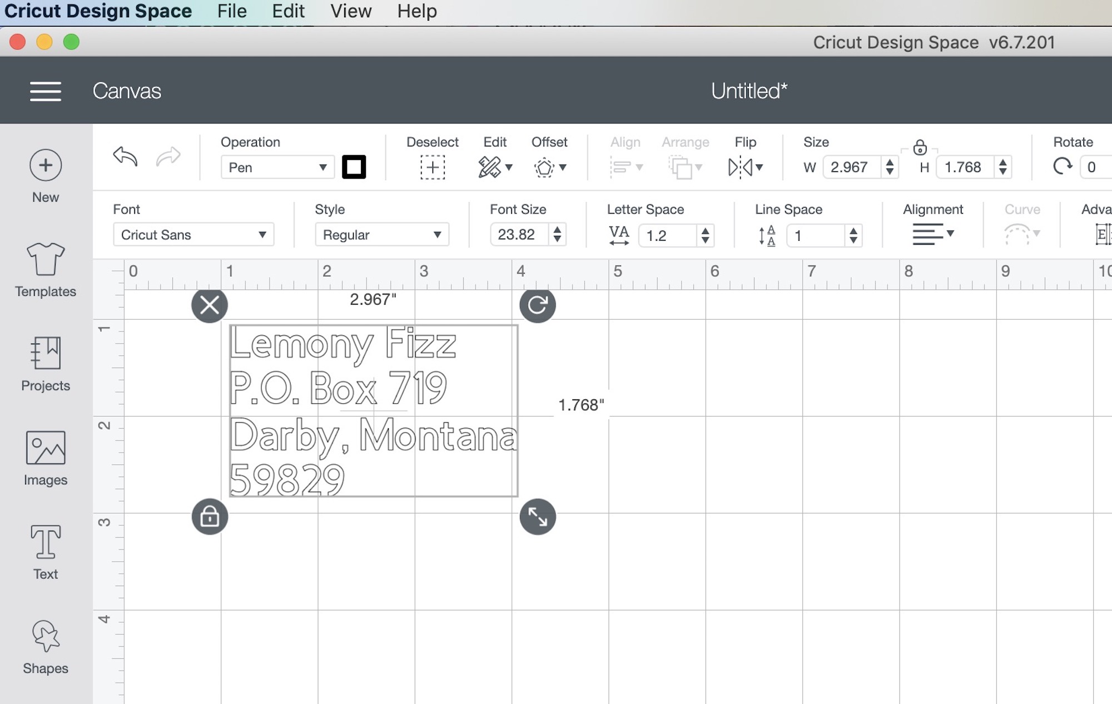Viewport: 1112px width, 704px height.
Task: Open the Images panel
Action: [x=46, y=448]
